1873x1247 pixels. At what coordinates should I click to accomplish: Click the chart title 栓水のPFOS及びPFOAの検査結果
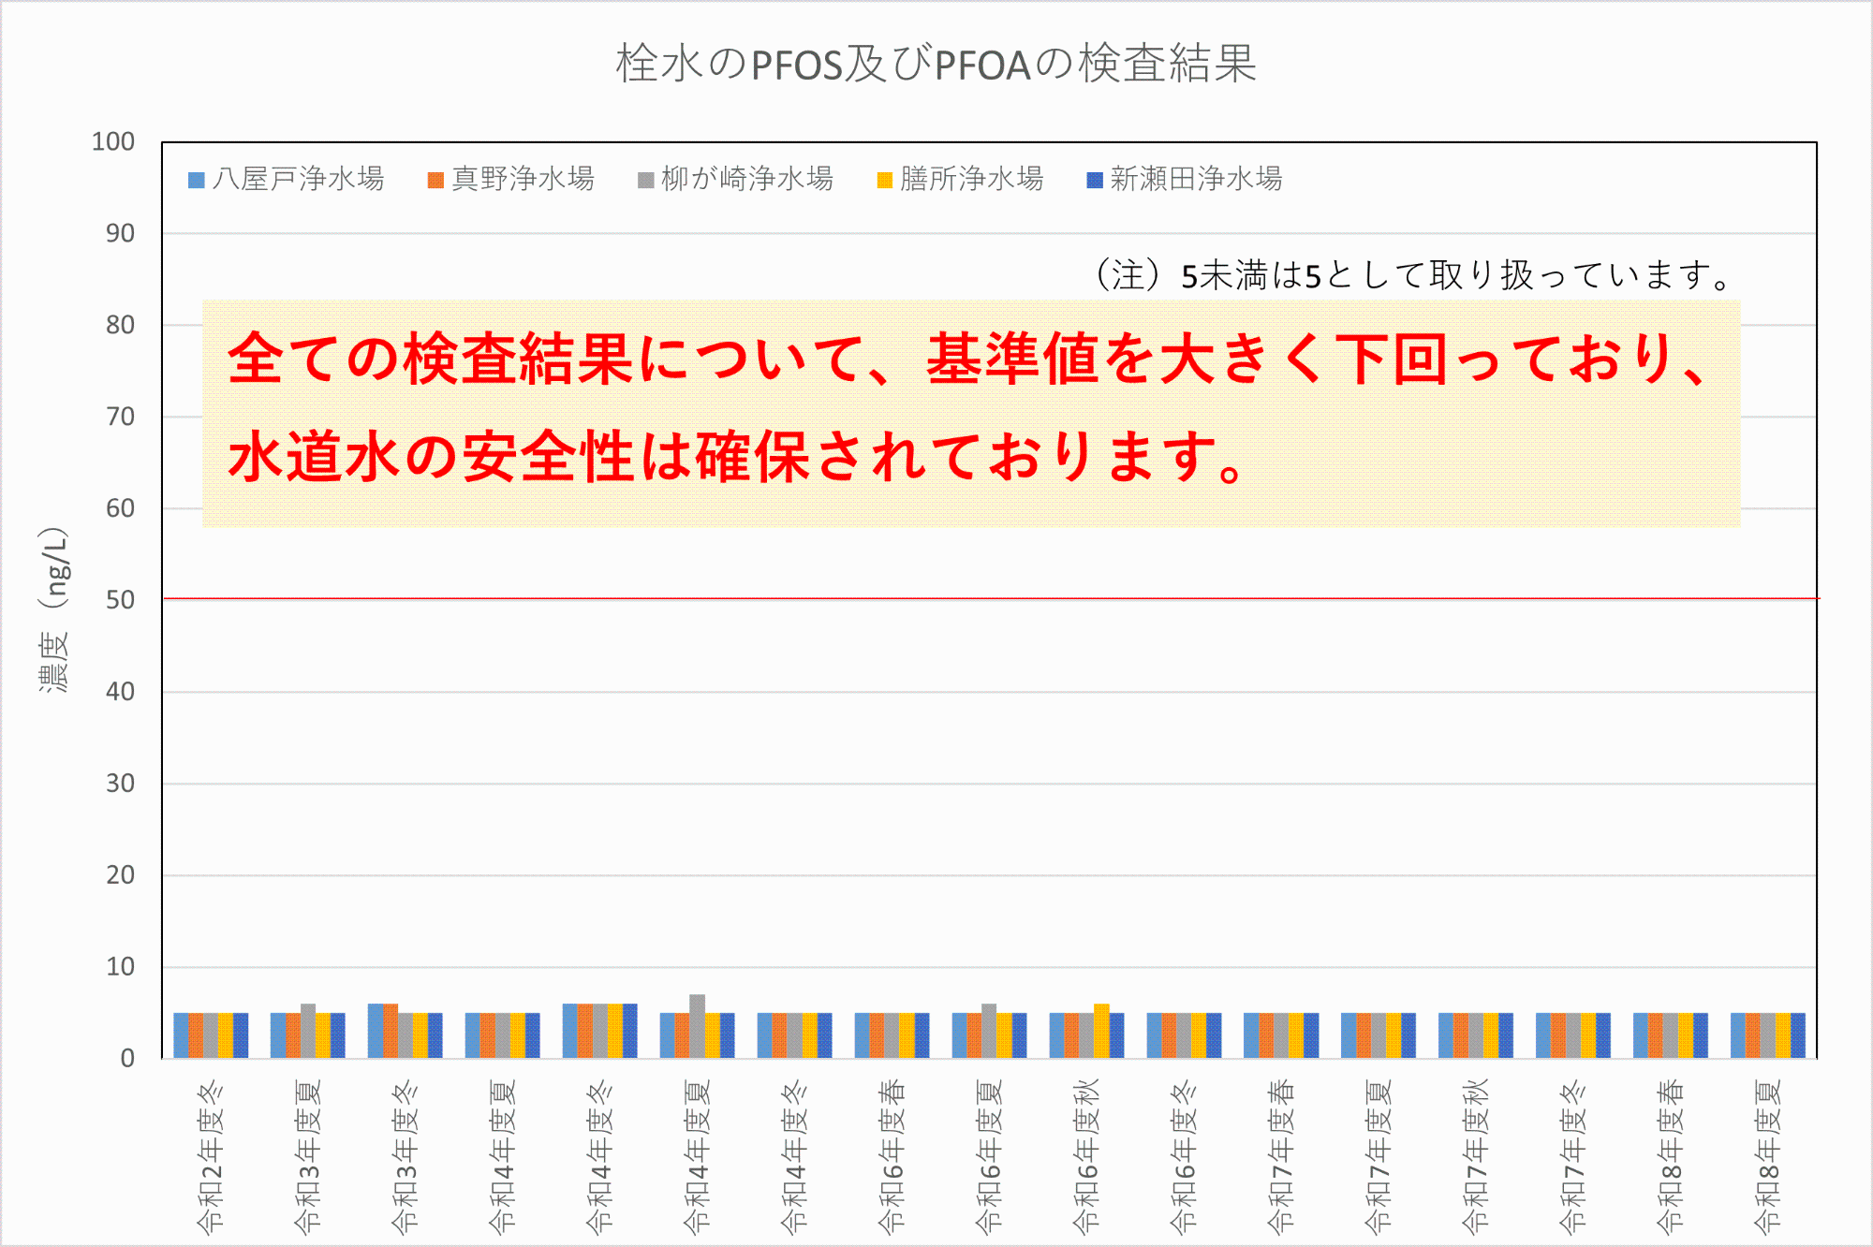pyautogui.click(x=936, y=64)
